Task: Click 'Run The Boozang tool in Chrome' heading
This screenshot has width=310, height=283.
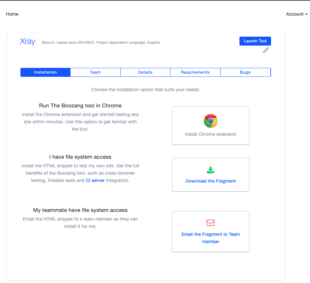Action: [x=80, y=105]
